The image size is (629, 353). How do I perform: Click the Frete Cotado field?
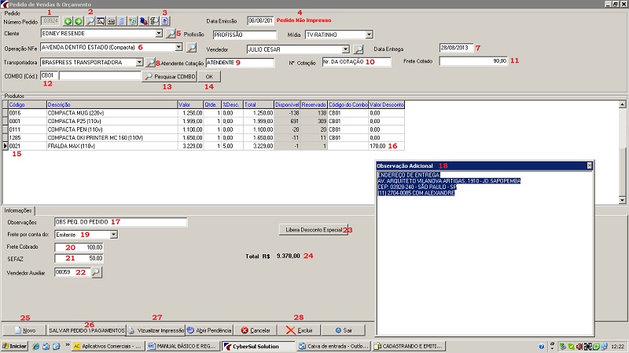point(473,61)
